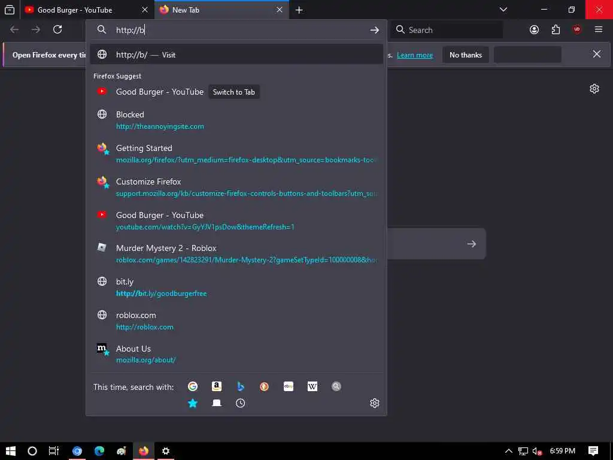Search only History with clock icon
The width and height of the screenshot is (613, 460).
click(x=241, y=403)
